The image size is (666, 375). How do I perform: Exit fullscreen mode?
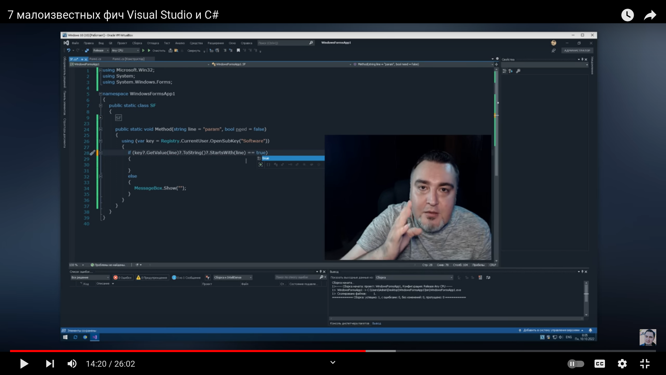(644, 364)
